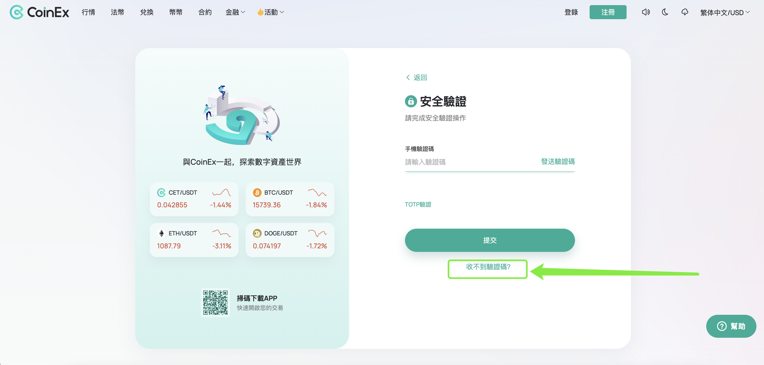This screenshot has width=764, height=365.
Task: Open the CET/USDT market card
Action: (x=194, y=199)
